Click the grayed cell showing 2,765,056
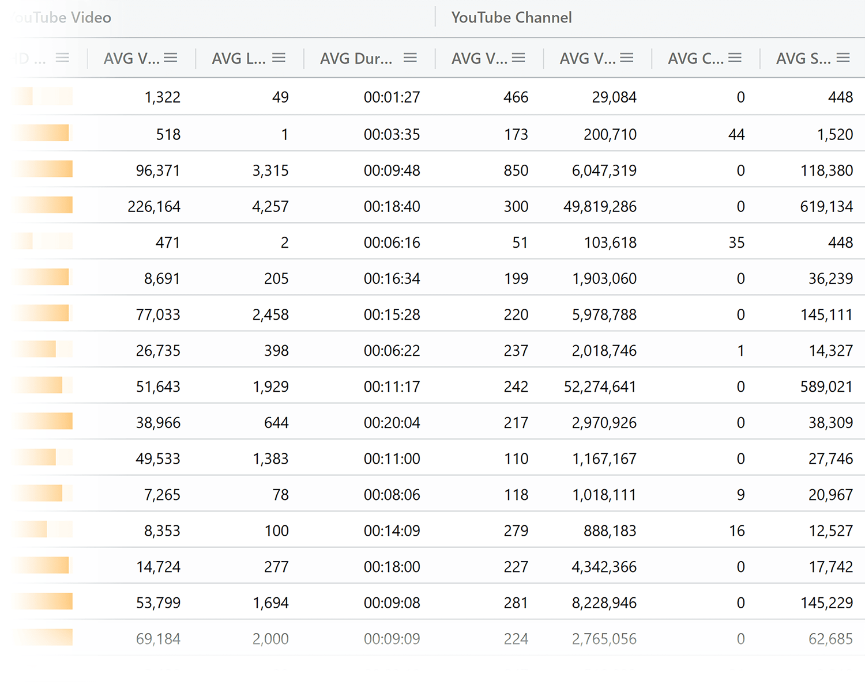The height and width of the screenshot is (682, 865). pos(604,639)
